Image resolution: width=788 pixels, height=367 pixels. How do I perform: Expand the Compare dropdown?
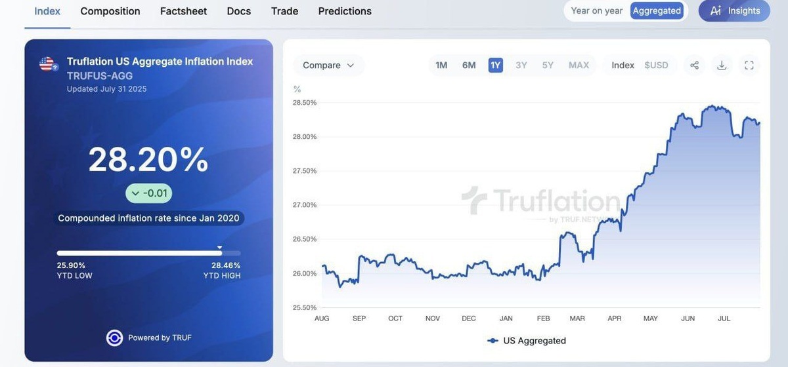[x=328, y=65]
